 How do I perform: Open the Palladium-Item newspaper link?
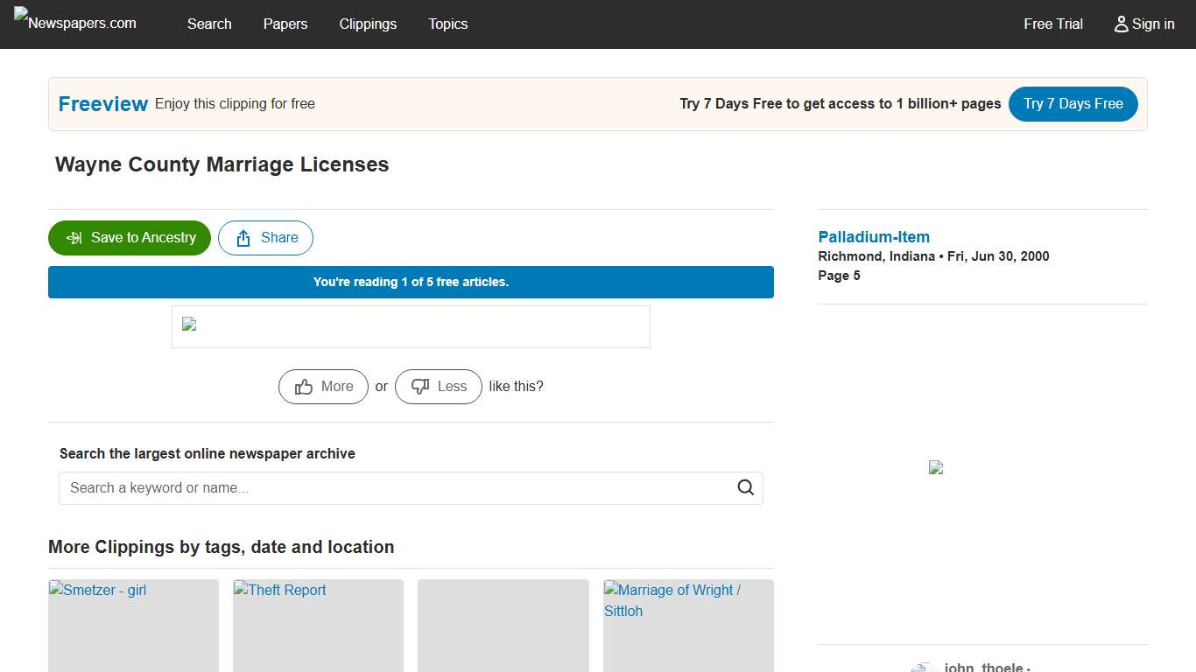coord(874,237)
